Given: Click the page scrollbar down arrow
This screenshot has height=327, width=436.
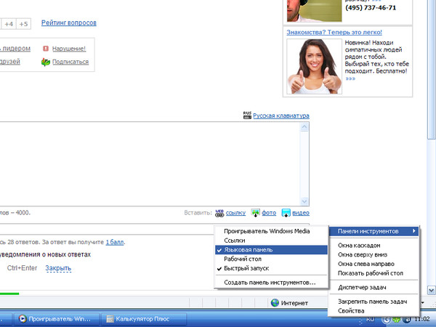Looking at the screenshot, I should [431, 291].
